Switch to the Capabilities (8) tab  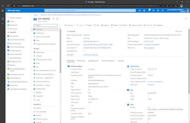(x=93, y=61)
